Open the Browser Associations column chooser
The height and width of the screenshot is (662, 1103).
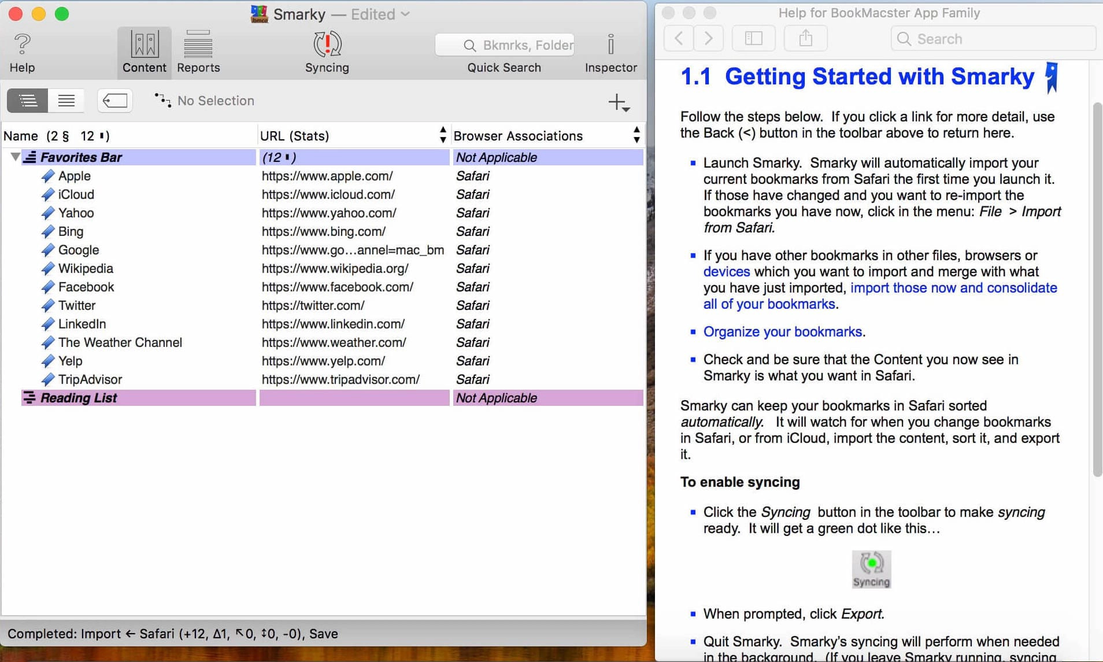point(636,135)
